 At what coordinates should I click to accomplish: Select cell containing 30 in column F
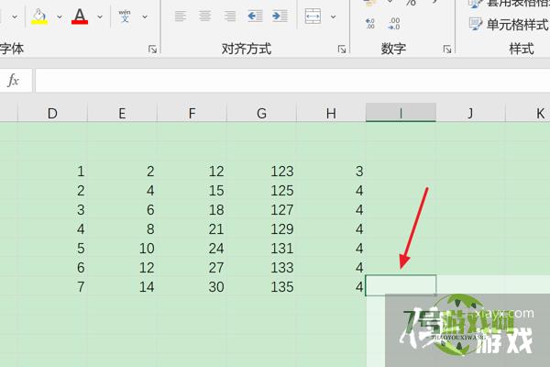click(x=192, y=287)
